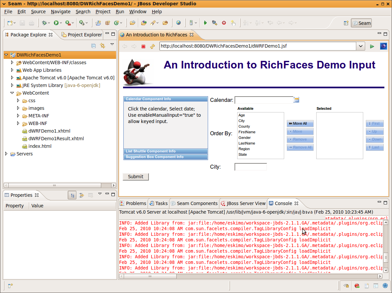Click the green Go arrow next to URL
392x293 pixels.
[x=372, y=46]
